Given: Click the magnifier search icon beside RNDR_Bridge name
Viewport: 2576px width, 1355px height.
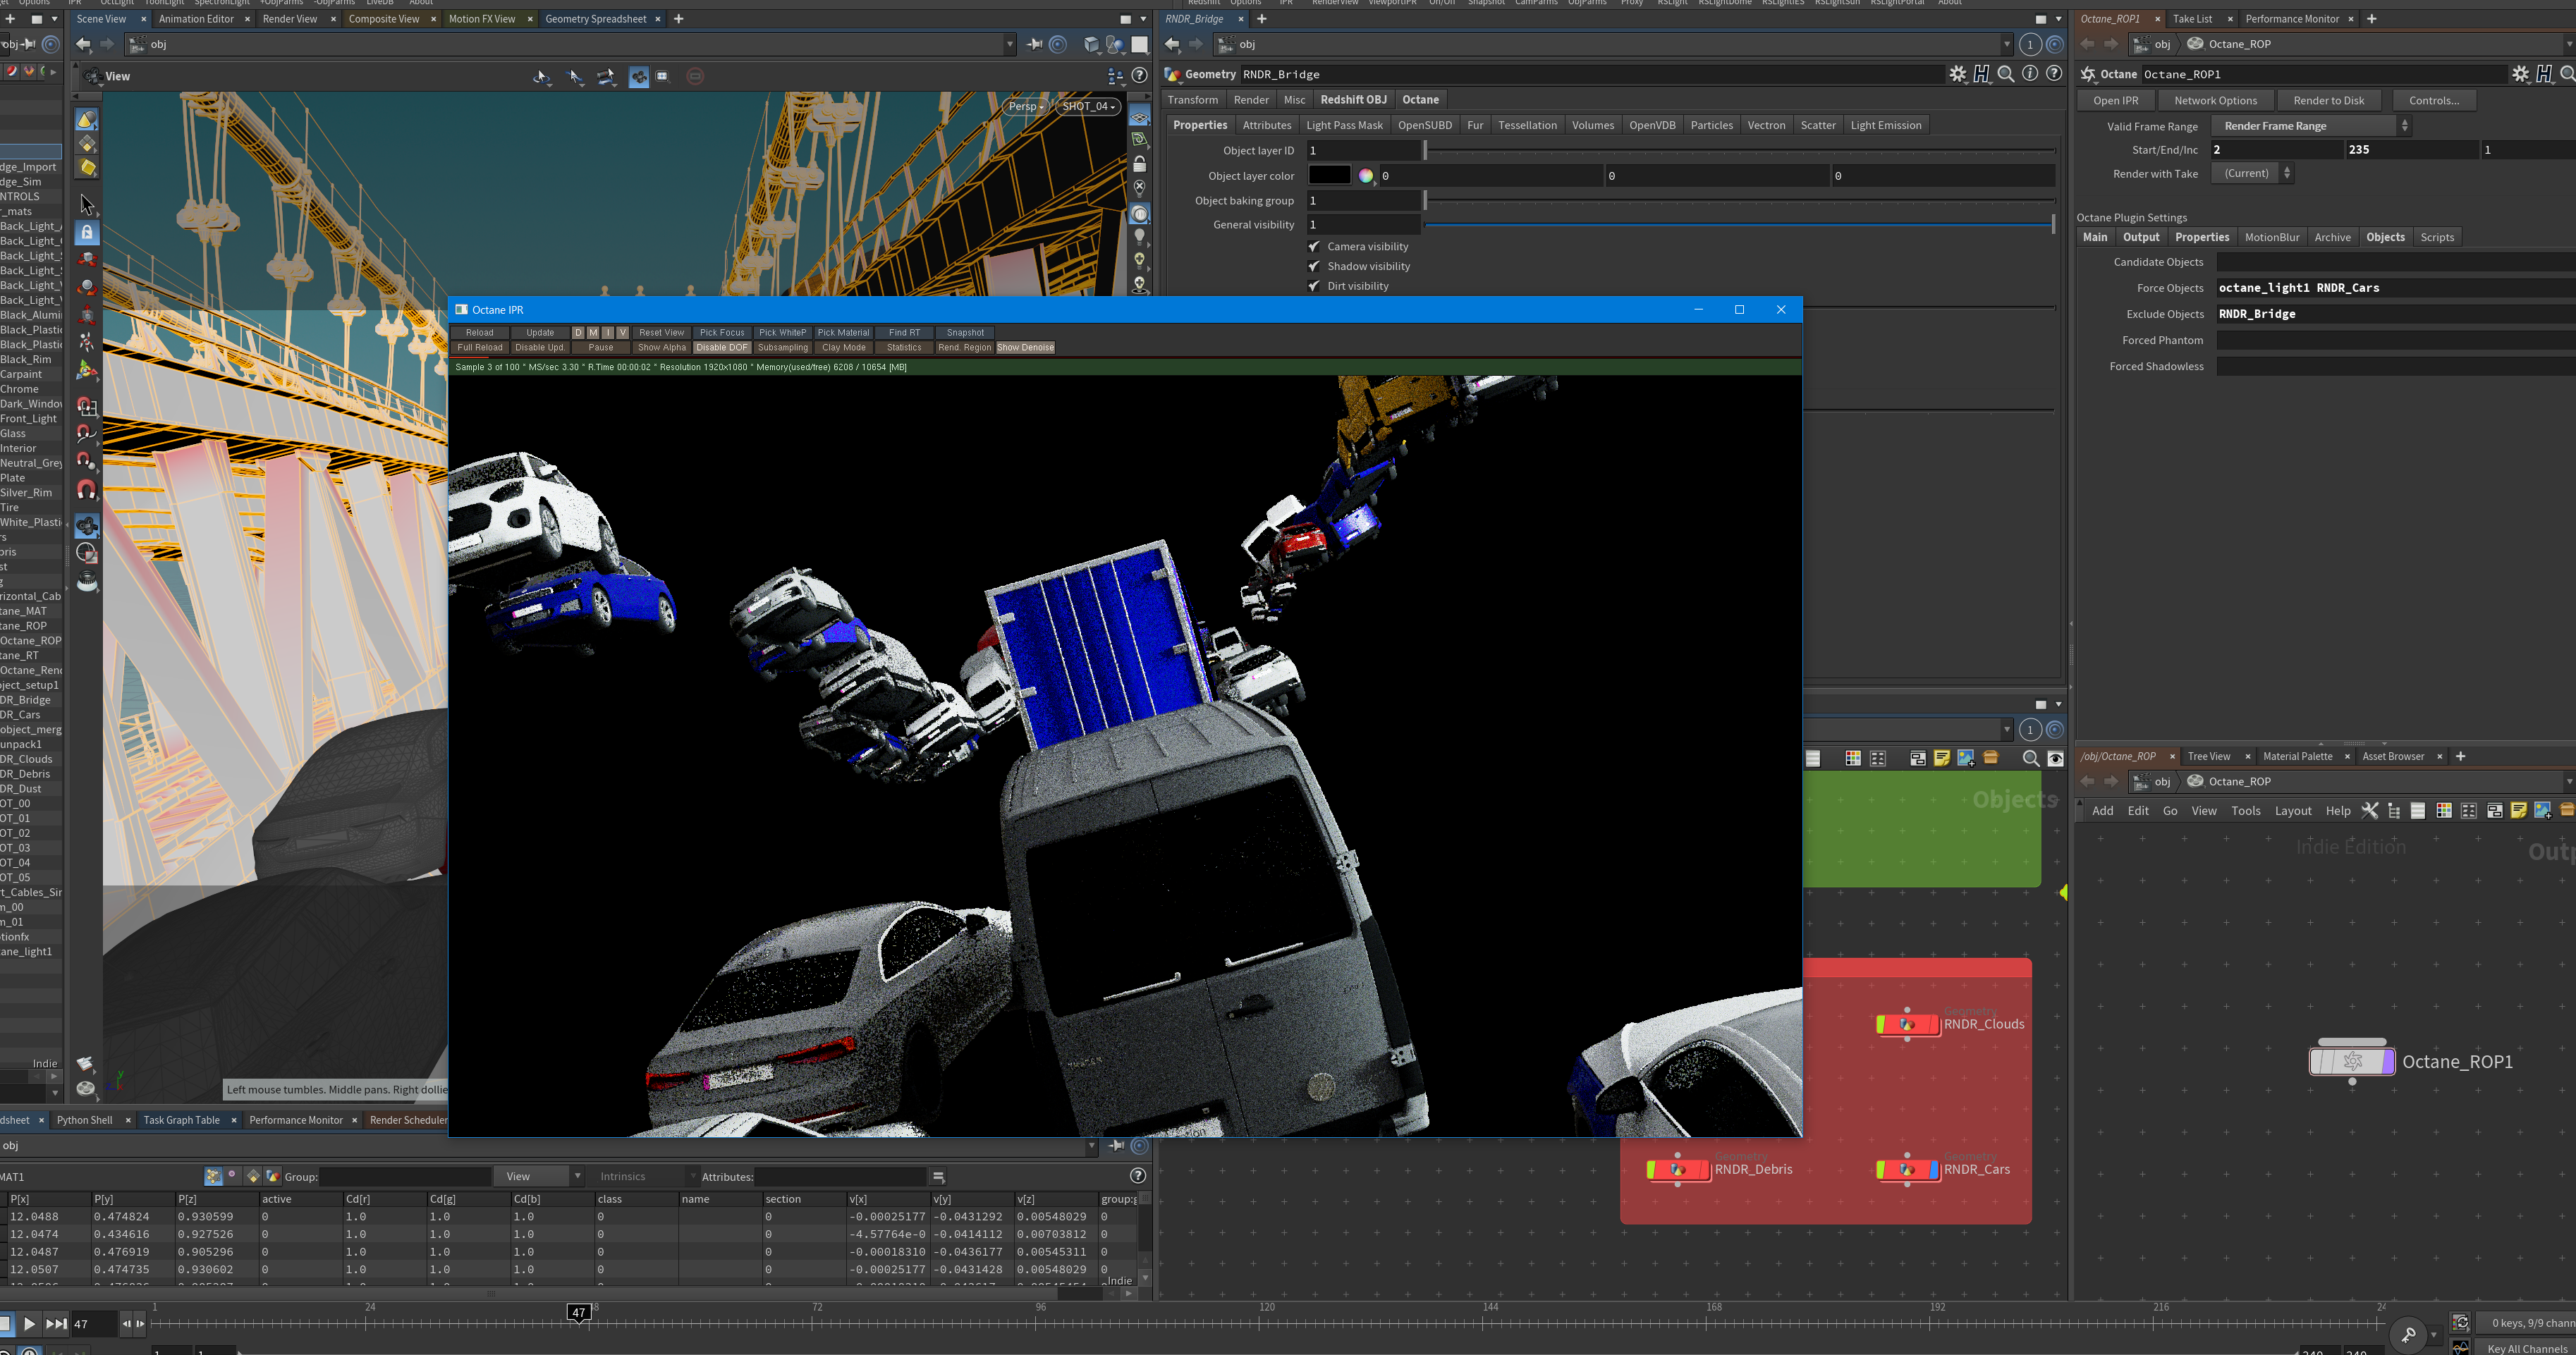Looking at the screenshot, I should tap(2005, 74).
